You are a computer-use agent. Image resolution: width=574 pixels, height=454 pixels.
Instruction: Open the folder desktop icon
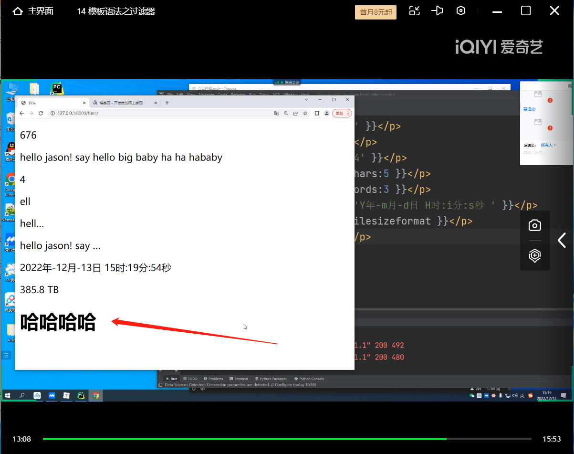click(x=34, y=89)
